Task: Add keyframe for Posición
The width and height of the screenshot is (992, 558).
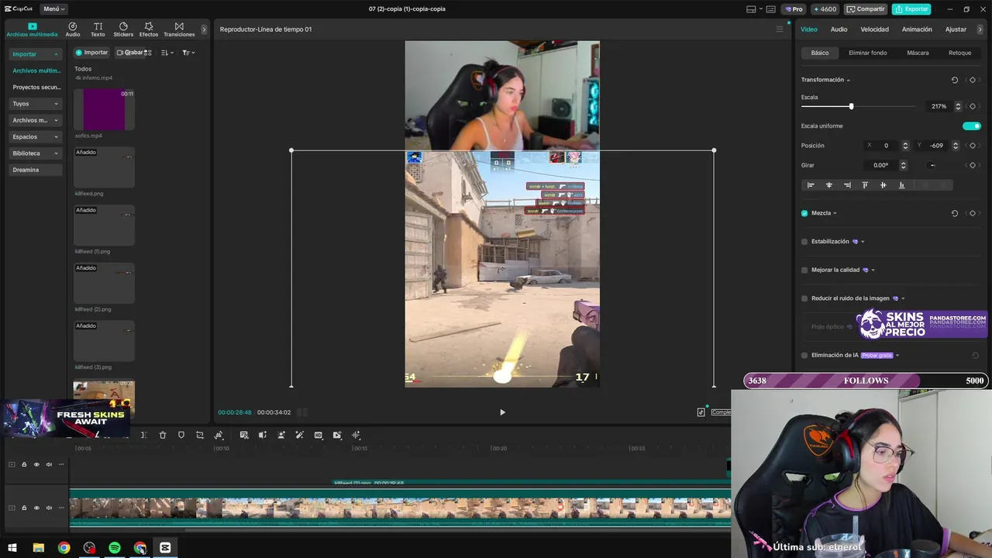Action: (x=973, y=146)
